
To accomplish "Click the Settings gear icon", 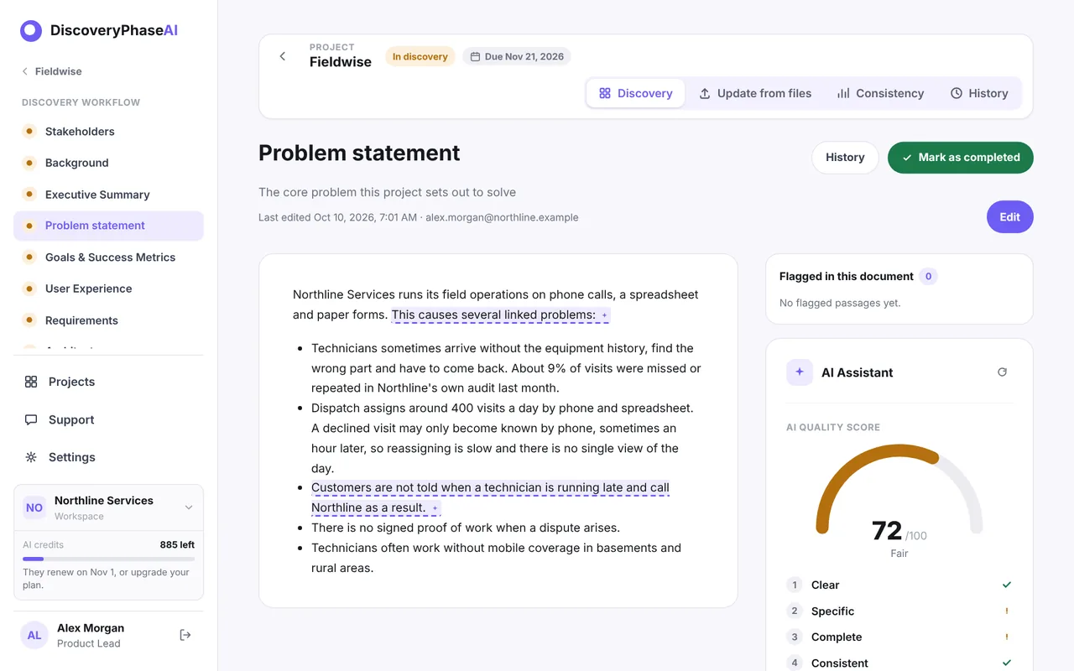I will tap(31, 457).
